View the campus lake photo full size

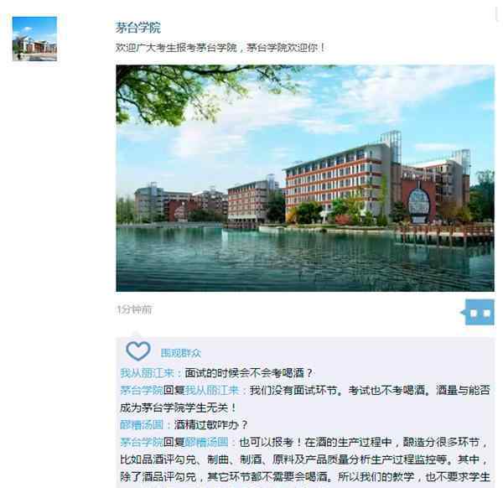[305, 178]
